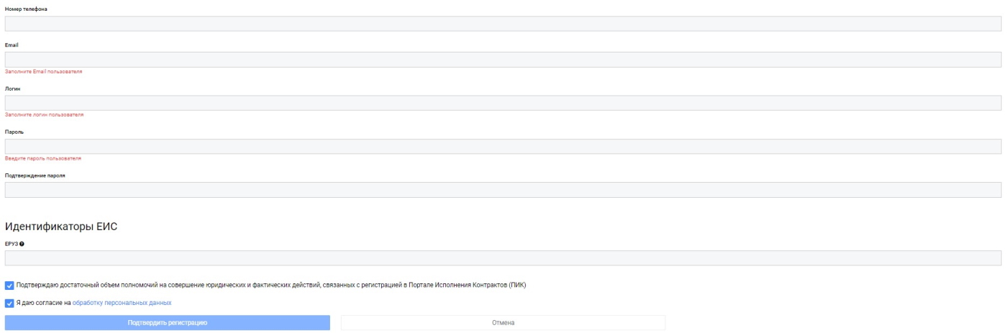Viewport: 1007px width, 333px height.
Task: Click the 'Заполните Email пользователя' error message
Action: [44, 72]
